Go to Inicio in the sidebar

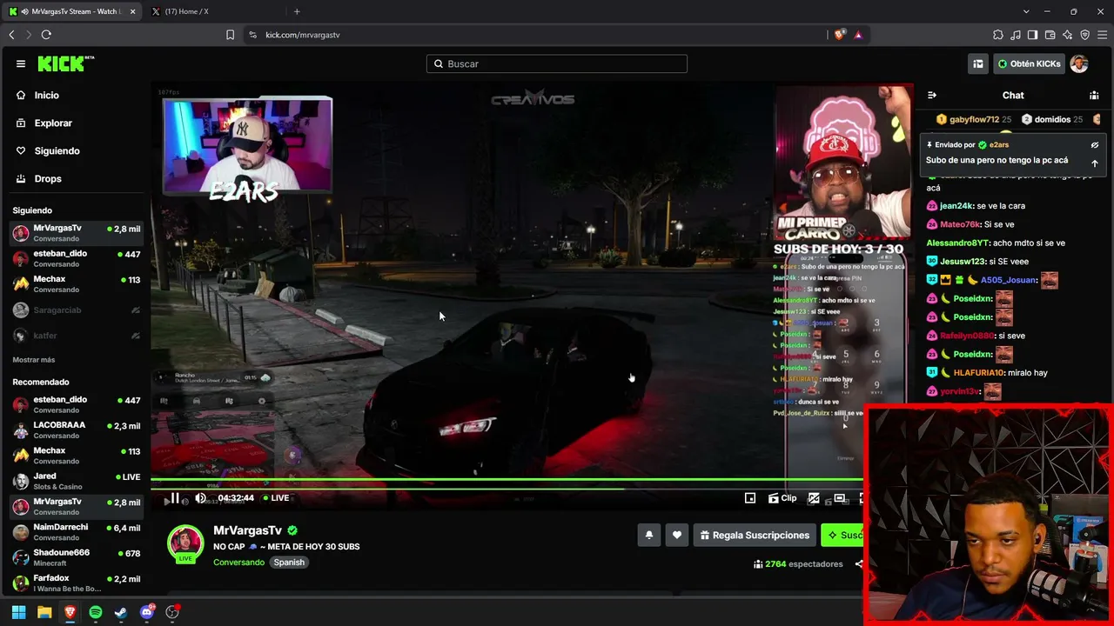click(37, 95)
